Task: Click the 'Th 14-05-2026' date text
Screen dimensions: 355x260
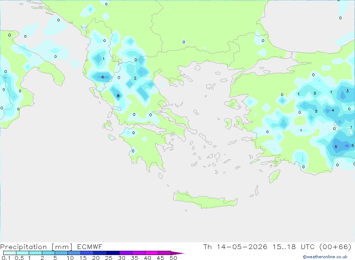Action: (235, 247)
